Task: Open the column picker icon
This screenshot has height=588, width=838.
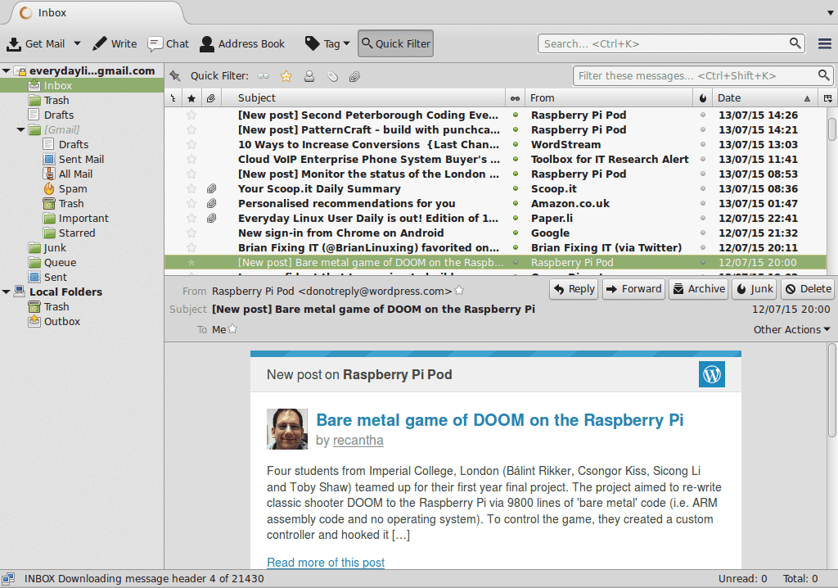Action: [828, 98]
